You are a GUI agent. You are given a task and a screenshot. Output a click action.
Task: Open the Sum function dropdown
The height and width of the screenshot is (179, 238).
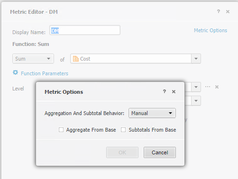pos(33,59)
